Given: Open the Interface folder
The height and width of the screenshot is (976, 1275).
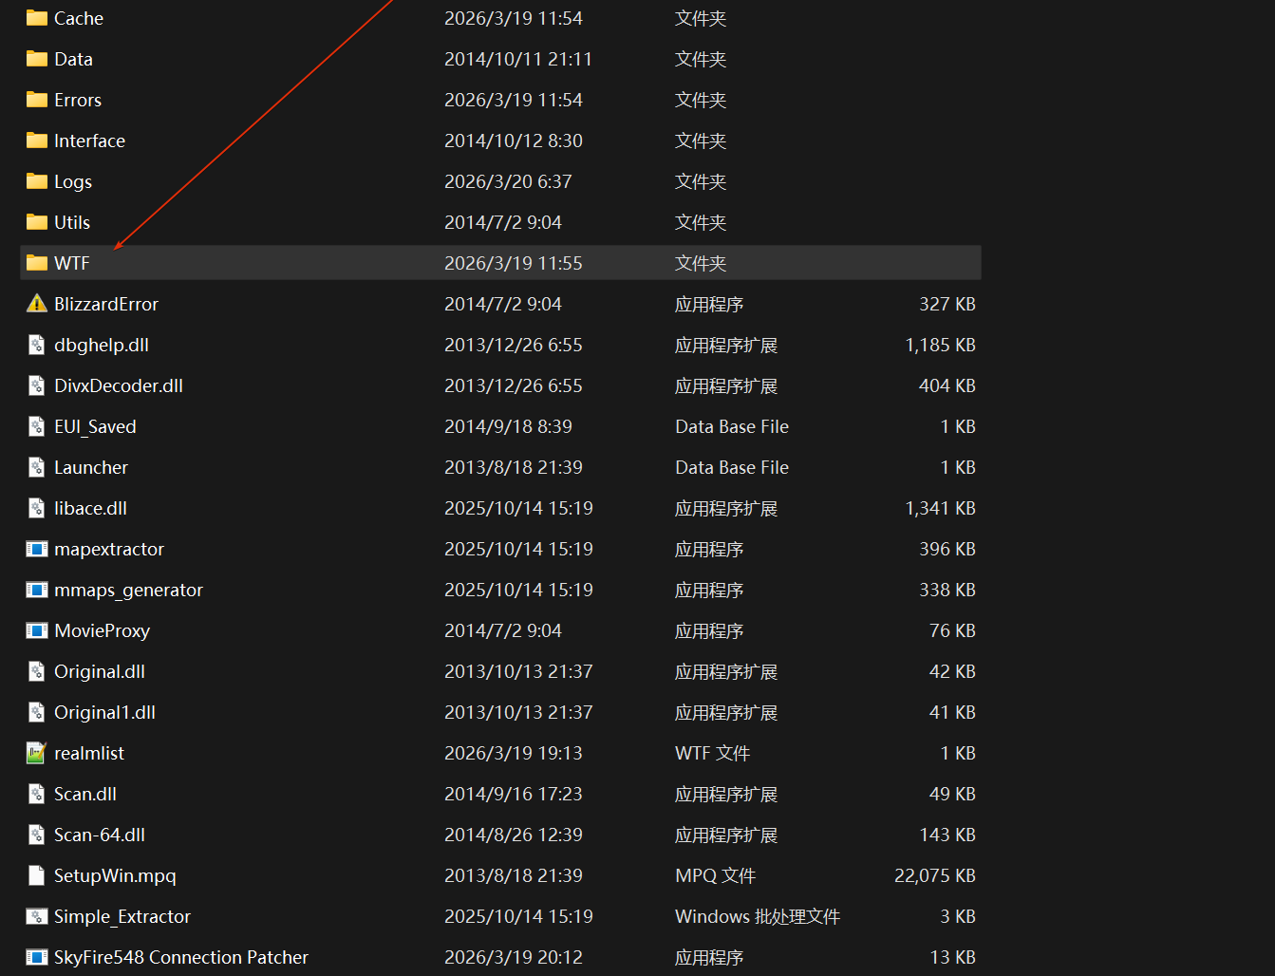Looking at the screenshot, I should click(x=89, y=141).
